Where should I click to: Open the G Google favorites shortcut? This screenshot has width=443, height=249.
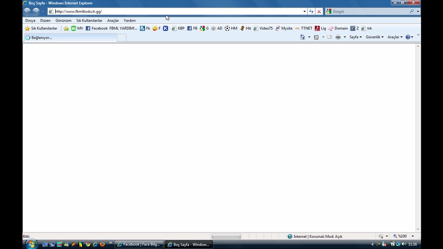(x=204, y=28)
